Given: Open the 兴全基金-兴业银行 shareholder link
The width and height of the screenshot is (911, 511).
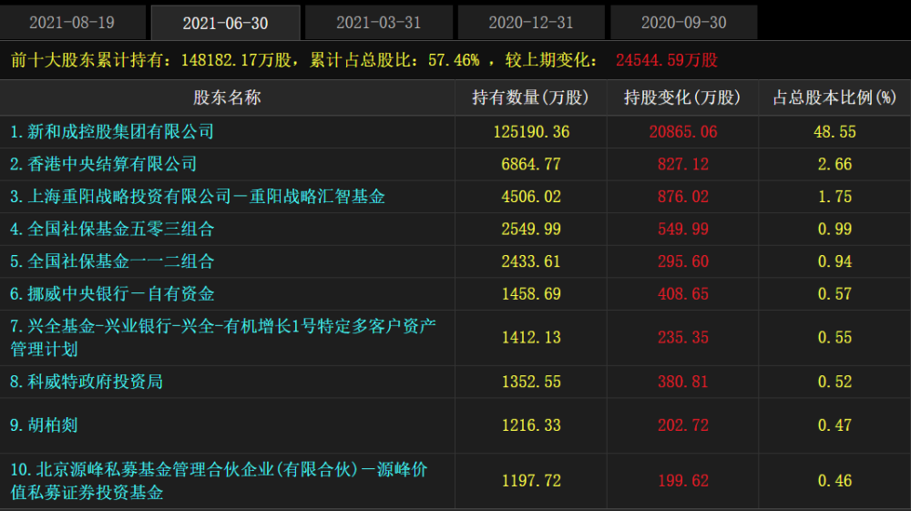Looking at the screenshot, I should click(x=223, y=337).
